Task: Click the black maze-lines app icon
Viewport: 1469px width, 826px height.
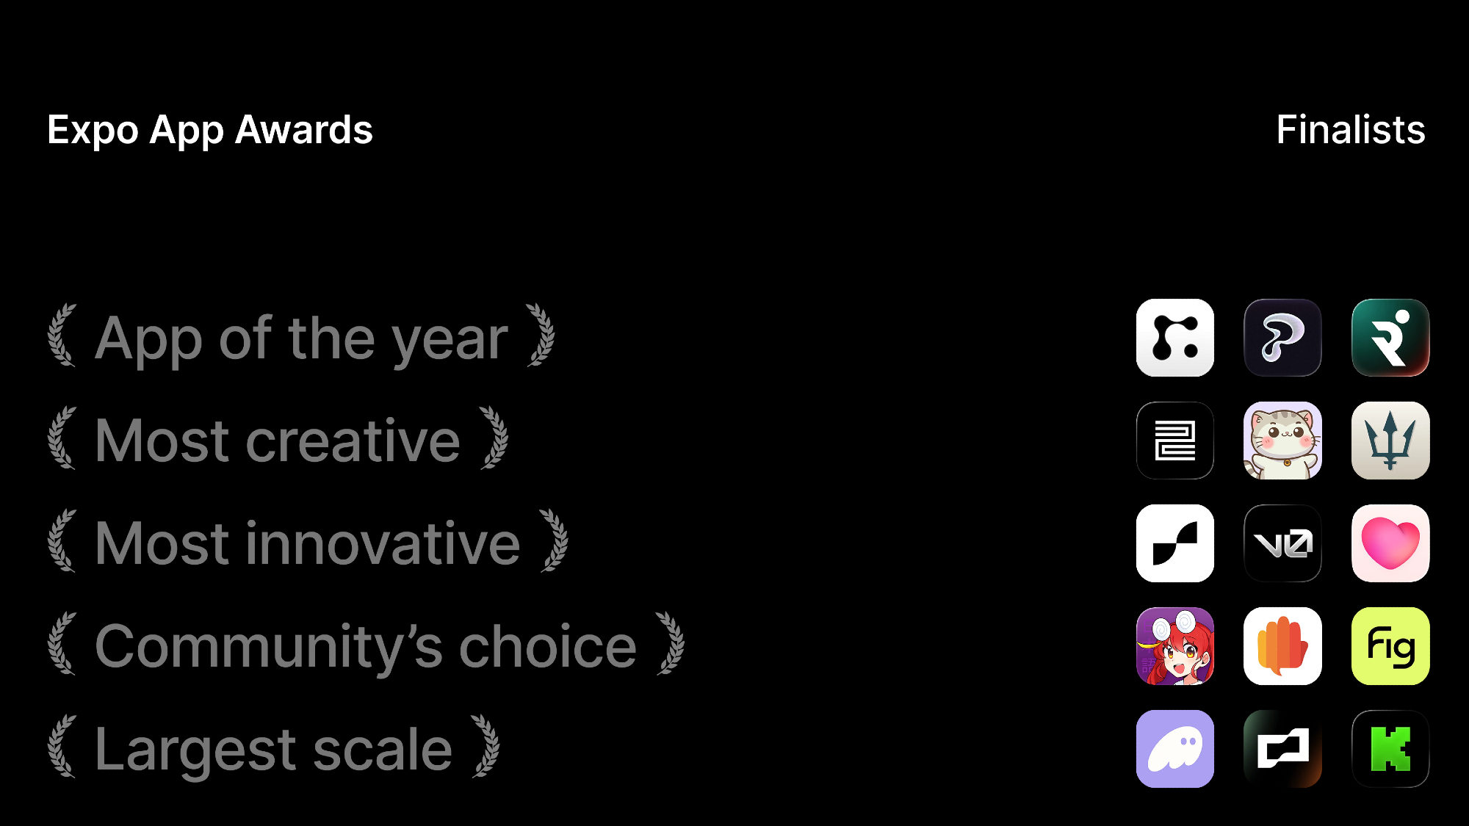Action: 1174,441
